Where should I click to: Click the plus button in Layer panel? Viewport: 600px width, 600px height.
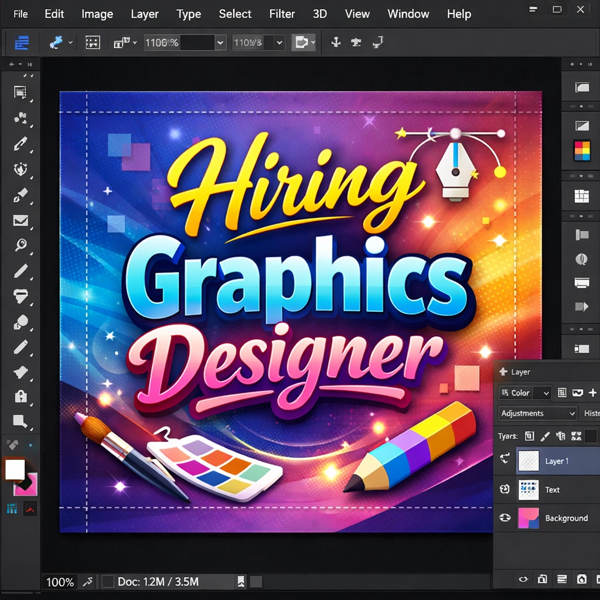(x=592, y=393)
